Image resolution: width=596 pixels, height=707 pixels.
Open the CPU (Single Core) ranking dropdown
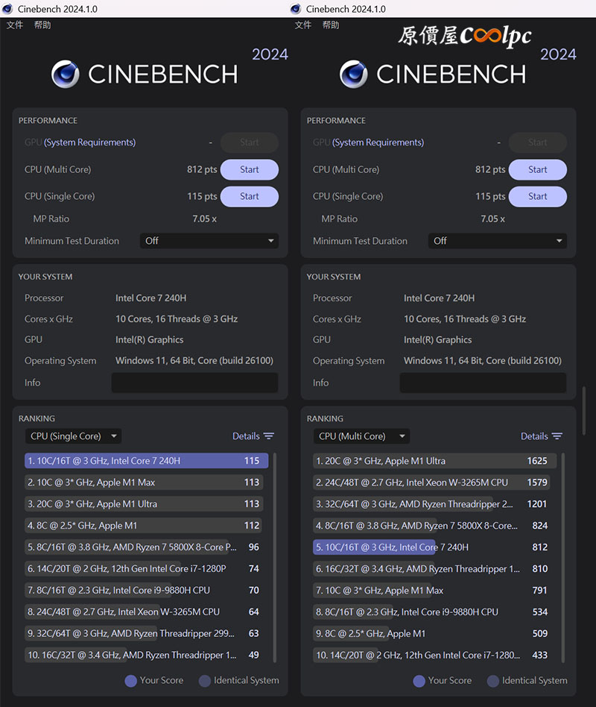(x=73, y=436)
